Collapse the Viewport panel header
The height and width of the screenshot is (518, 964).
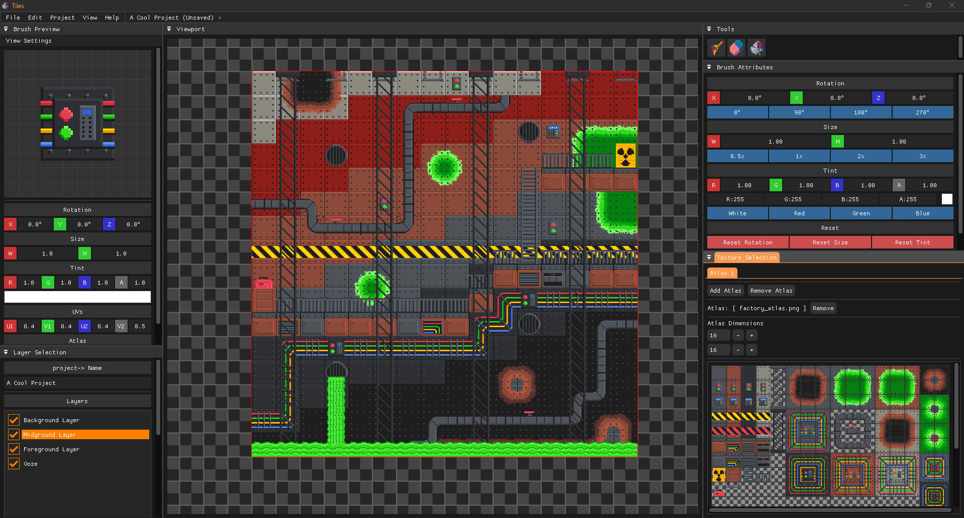[169, 29]
